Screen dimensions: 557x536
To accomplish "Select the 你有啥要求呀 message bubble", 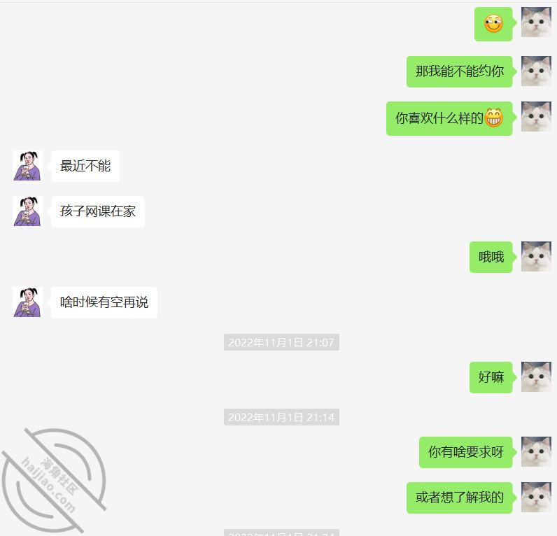I will point(466,452).
